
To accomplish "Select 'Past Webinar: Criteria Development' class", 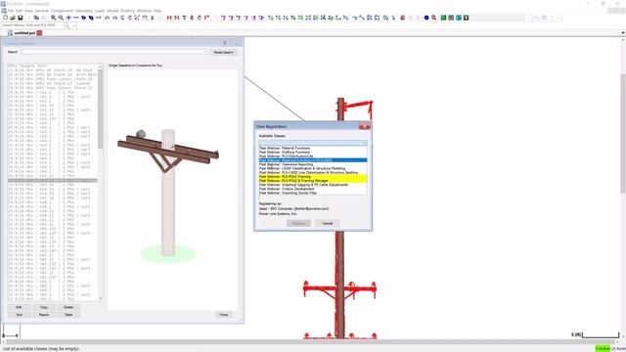I will click(x=313, y=189).
